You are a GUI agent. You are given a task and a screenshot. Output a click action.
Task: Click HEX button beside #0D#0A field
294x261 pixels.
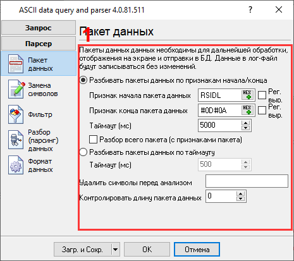tap(247, 110)
